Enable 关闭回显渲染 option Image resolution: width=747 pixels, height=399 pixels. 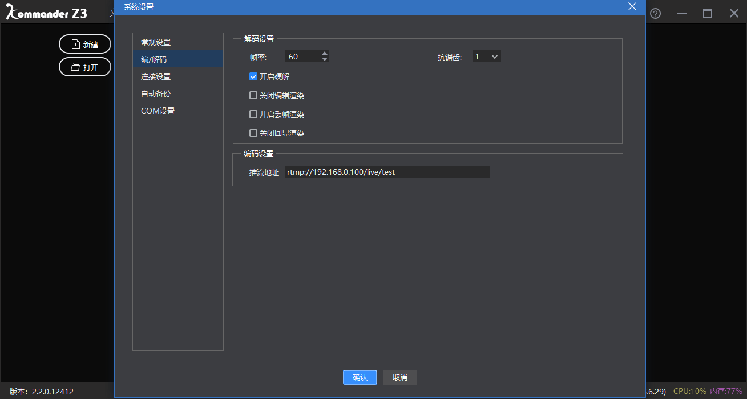pos(253,132)
